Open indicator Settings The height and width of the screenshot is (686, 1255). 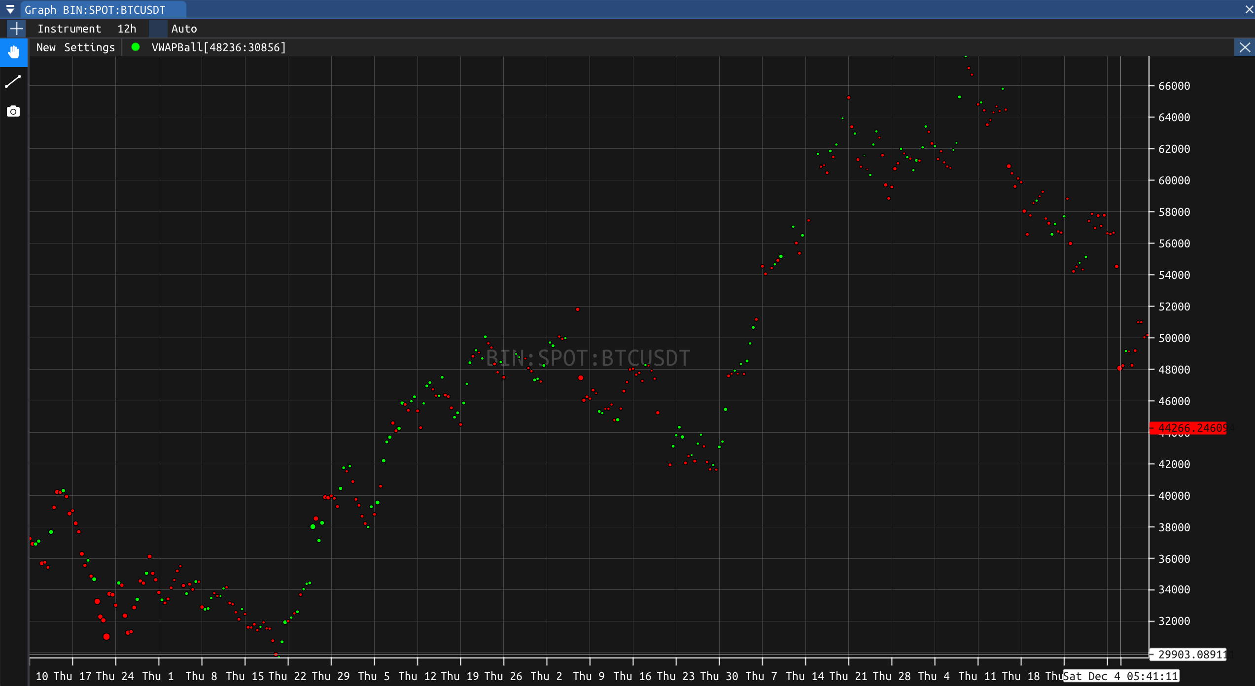(89, 47)
